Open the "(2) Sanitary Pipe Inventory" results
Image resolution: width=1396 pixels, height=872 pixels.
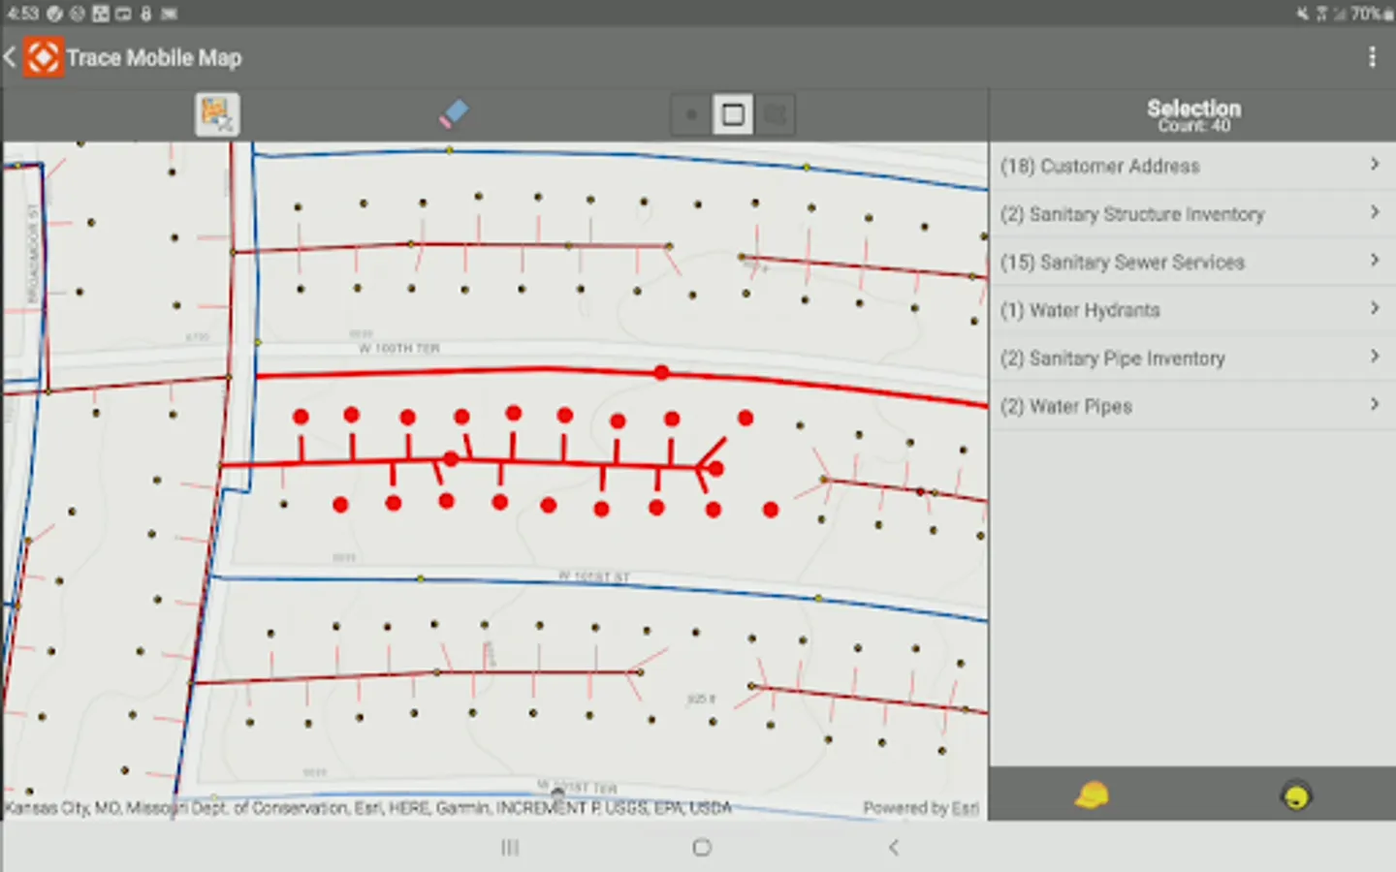(x=1192, y=358)
